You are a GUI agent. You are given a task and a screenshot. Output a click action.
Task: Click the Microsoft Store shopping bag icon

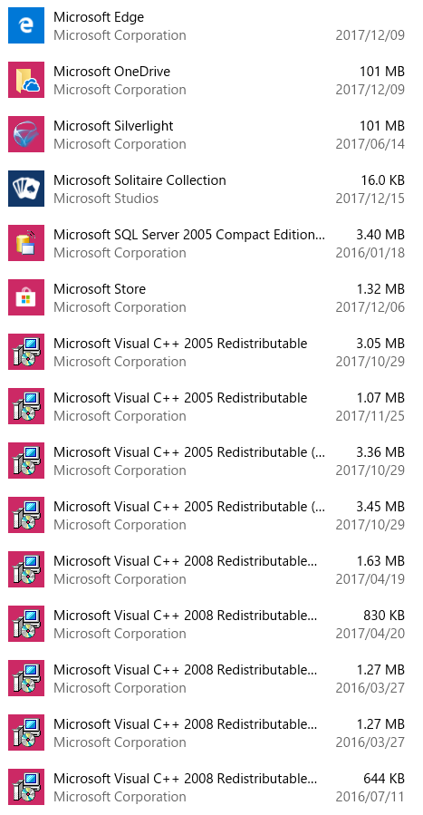click(x=26, y=297)
